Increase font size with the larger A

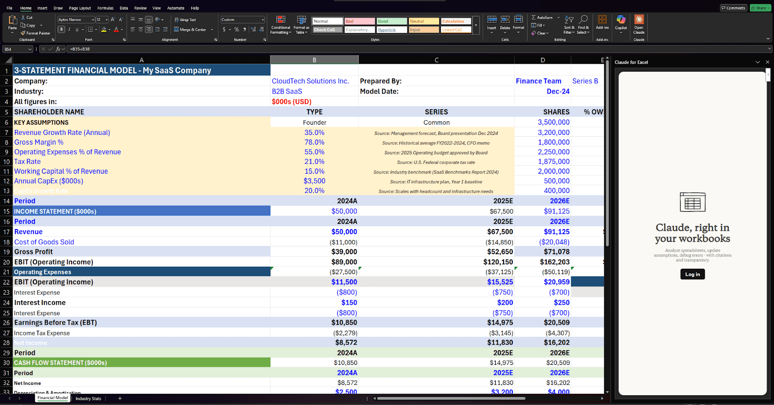(x=113, y=20)
